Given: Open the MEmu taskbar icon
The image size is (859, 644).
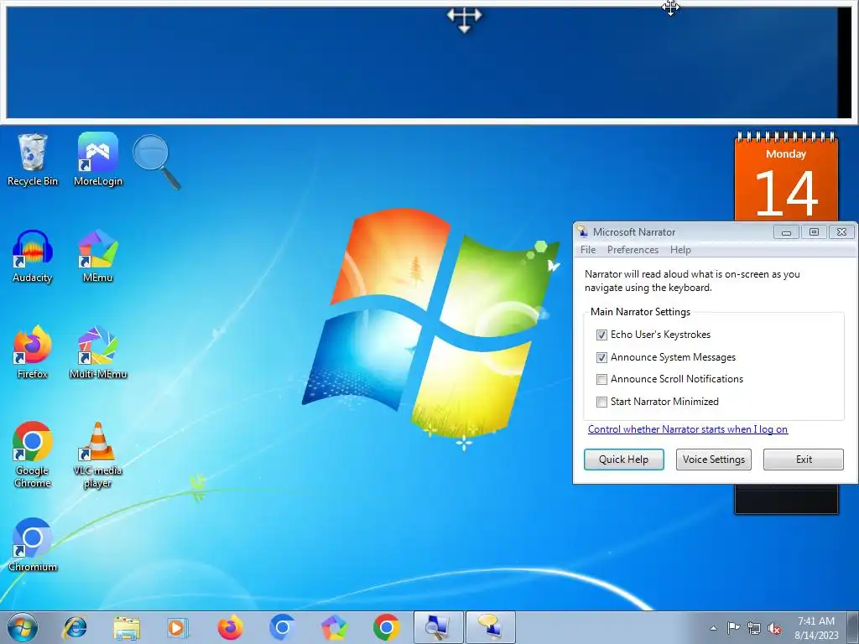Looking at the screenshot, I should [334, 627].
